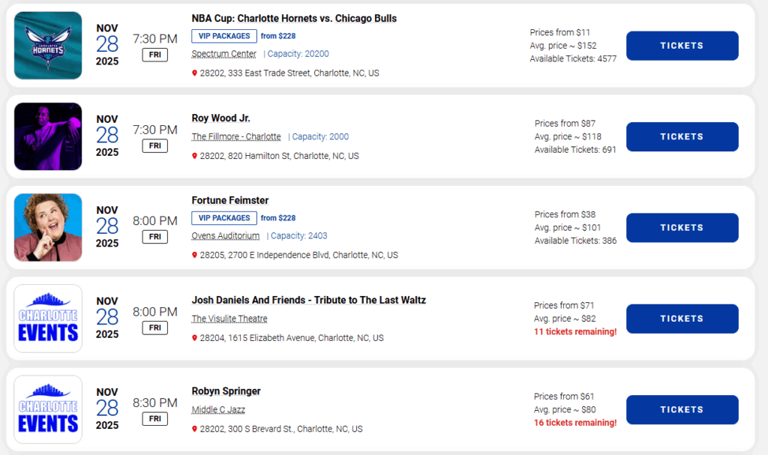768x455 pixels.
Task: Open the Spectrum Center venue link
Action: coord(223,54)
